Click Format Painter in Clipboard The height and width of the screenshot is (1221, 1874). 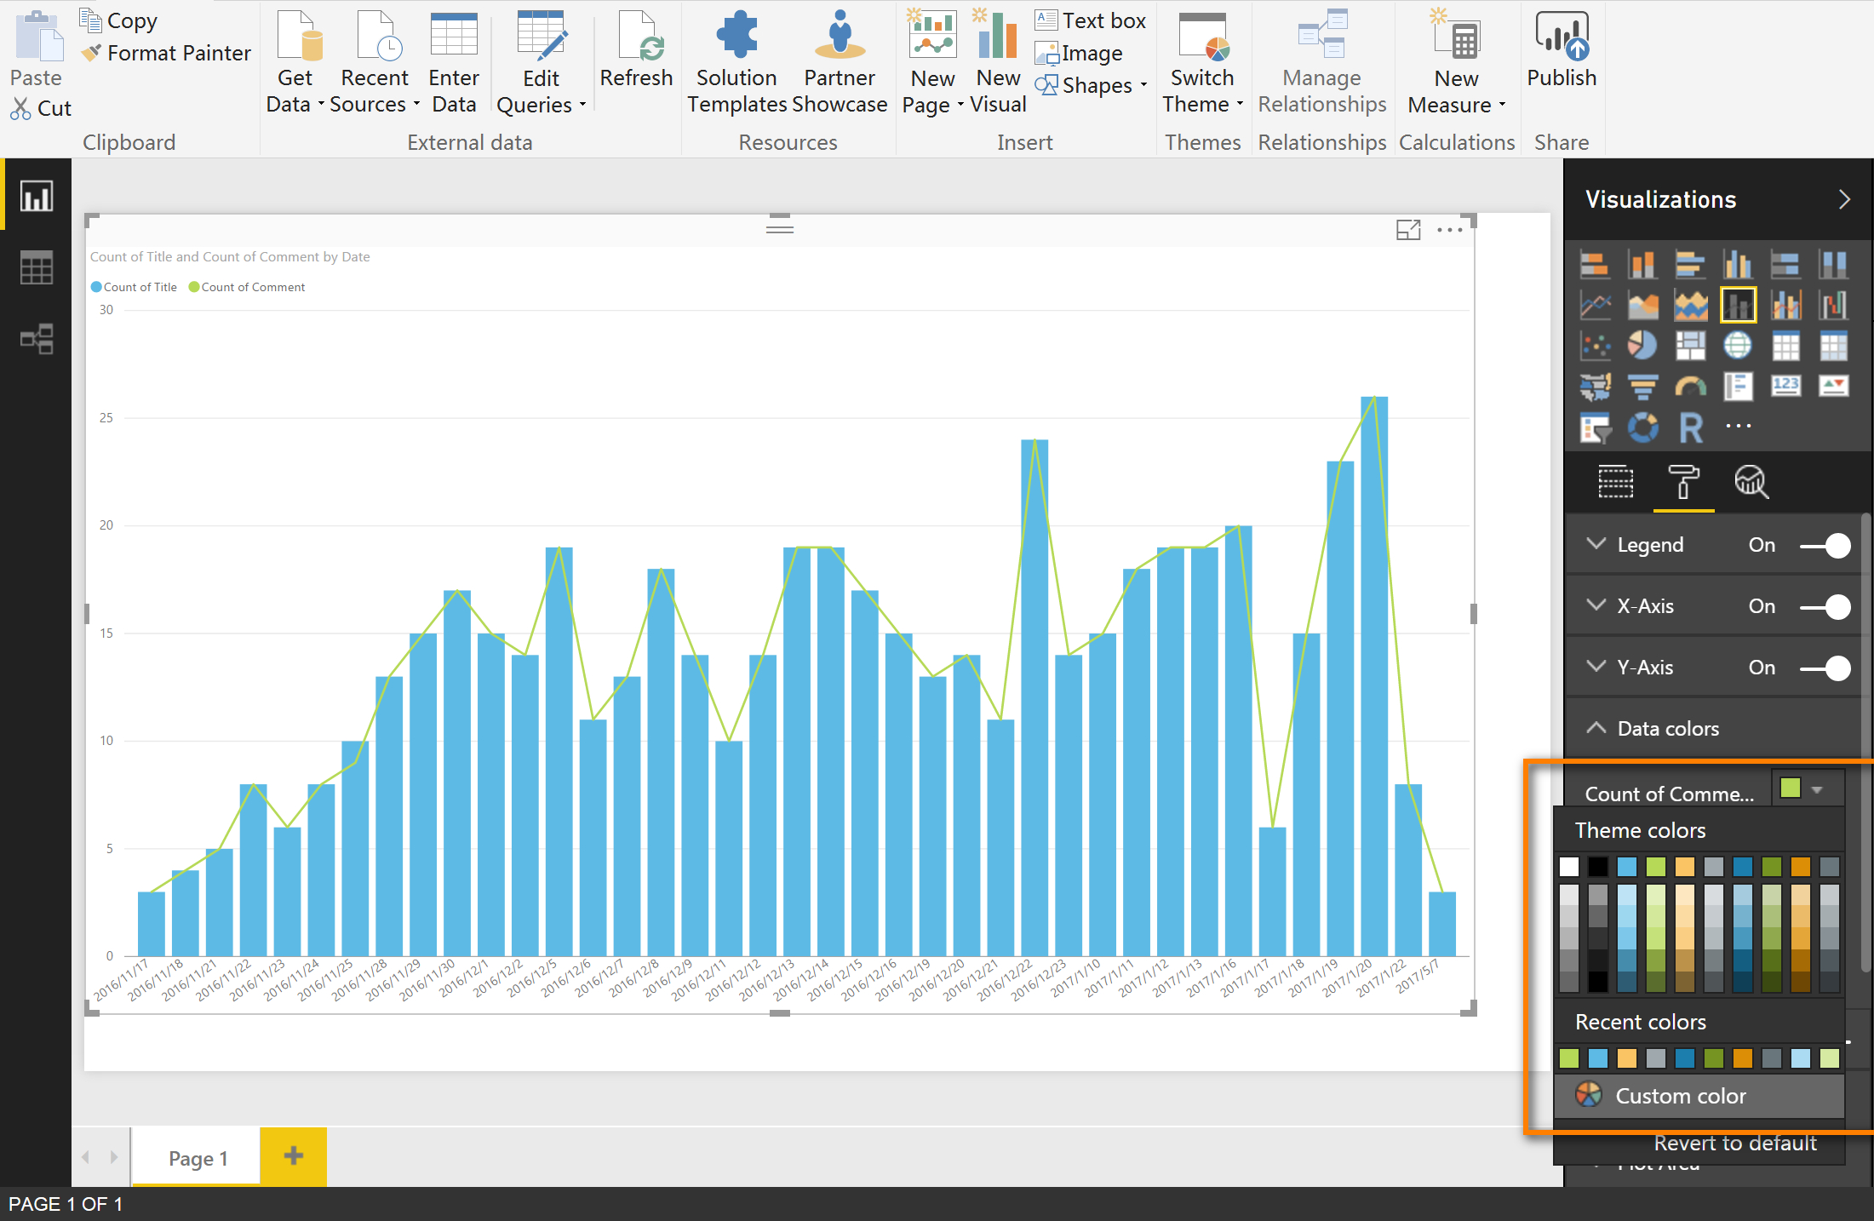(x=166, y=53)
